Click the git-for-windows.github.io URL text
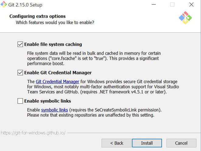Viewport: 201px width, 151px height. click(x=33, y=133)
